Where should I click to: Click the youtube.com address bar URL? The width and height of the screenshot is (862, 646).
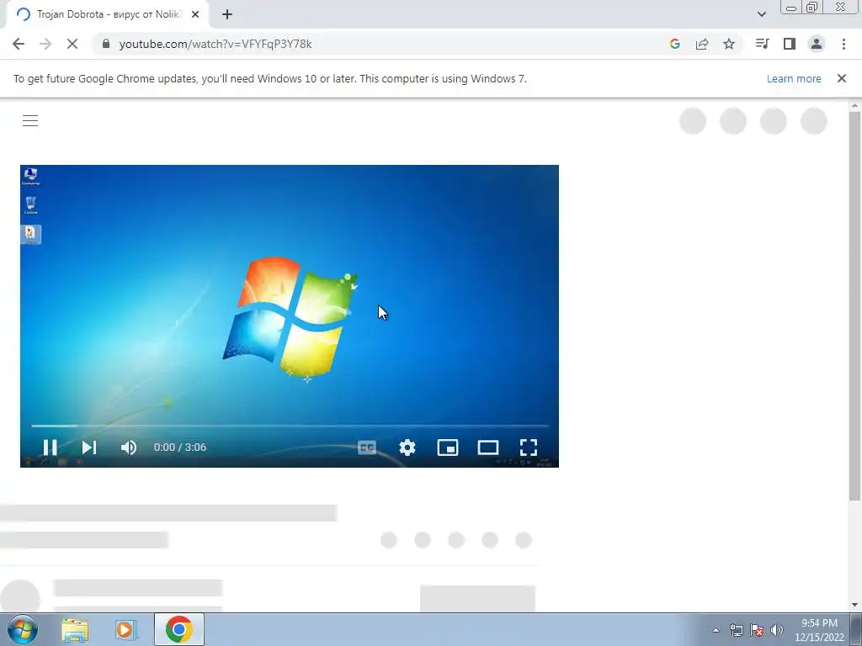click(x=215, y=44)
